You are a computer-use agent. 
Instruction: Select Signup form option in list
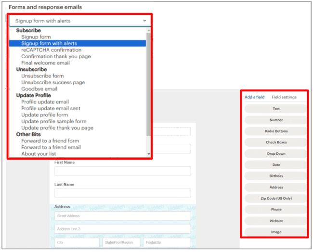pyautogui.click(x=36, y=37)
